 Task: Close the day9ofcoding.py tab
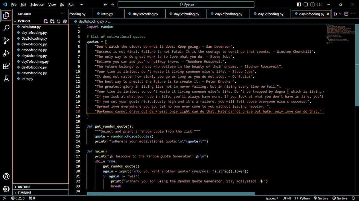tap(328, 14)
